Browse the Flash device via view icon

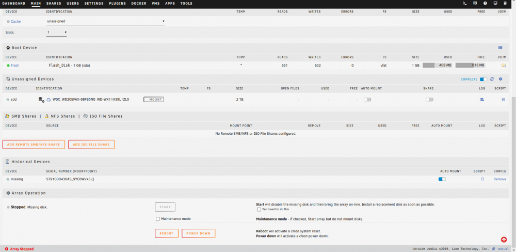point(504,66)
